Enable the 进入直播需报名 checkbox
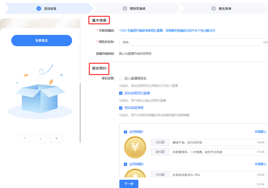Image resolution: width=268 pixels, height=188 pixels. [x=121, y=79]
